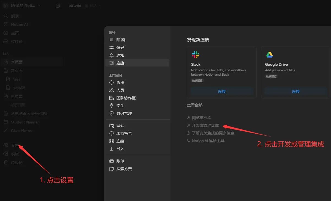Open the 私人 privacy dropdown in top bar

point(93,5)
